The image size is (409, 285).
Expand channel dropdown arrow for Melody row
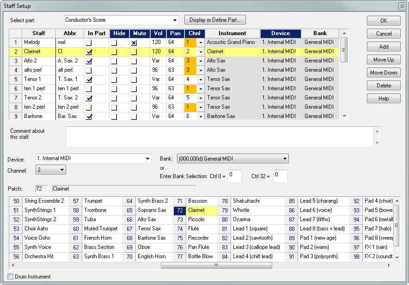point(201,42)
